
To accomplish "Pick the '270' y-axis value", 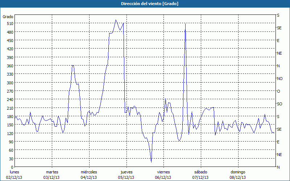I will click(10, 91).
